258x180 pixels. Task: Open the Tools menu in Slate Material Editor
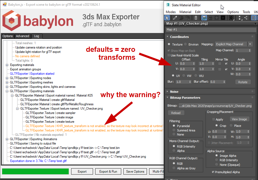click(x=246, y=12)
